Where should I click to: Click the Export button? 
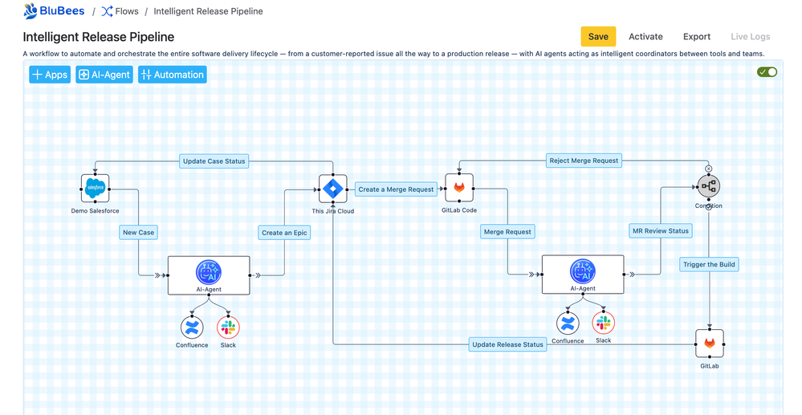(x=697, y=36)
